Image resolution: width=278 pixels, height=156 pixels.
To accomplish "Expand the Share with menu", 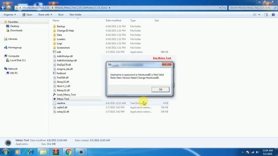I will point(45,15).
